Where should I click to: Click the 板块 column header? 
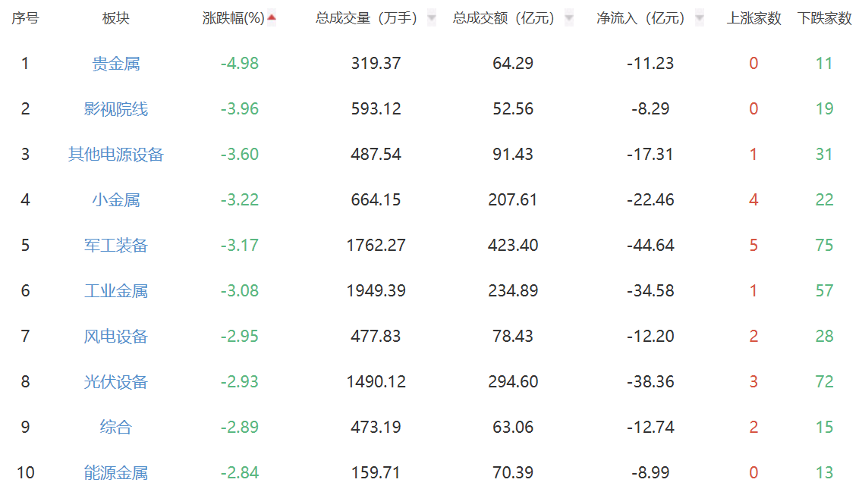pyautogui.click(x=116, y=18)
